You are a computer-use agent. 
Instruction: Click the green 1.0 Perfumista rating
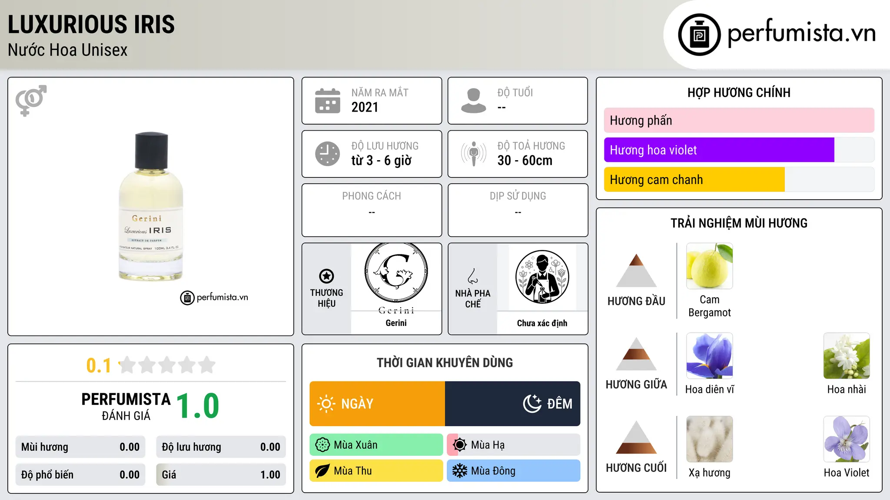coord(198,406)
